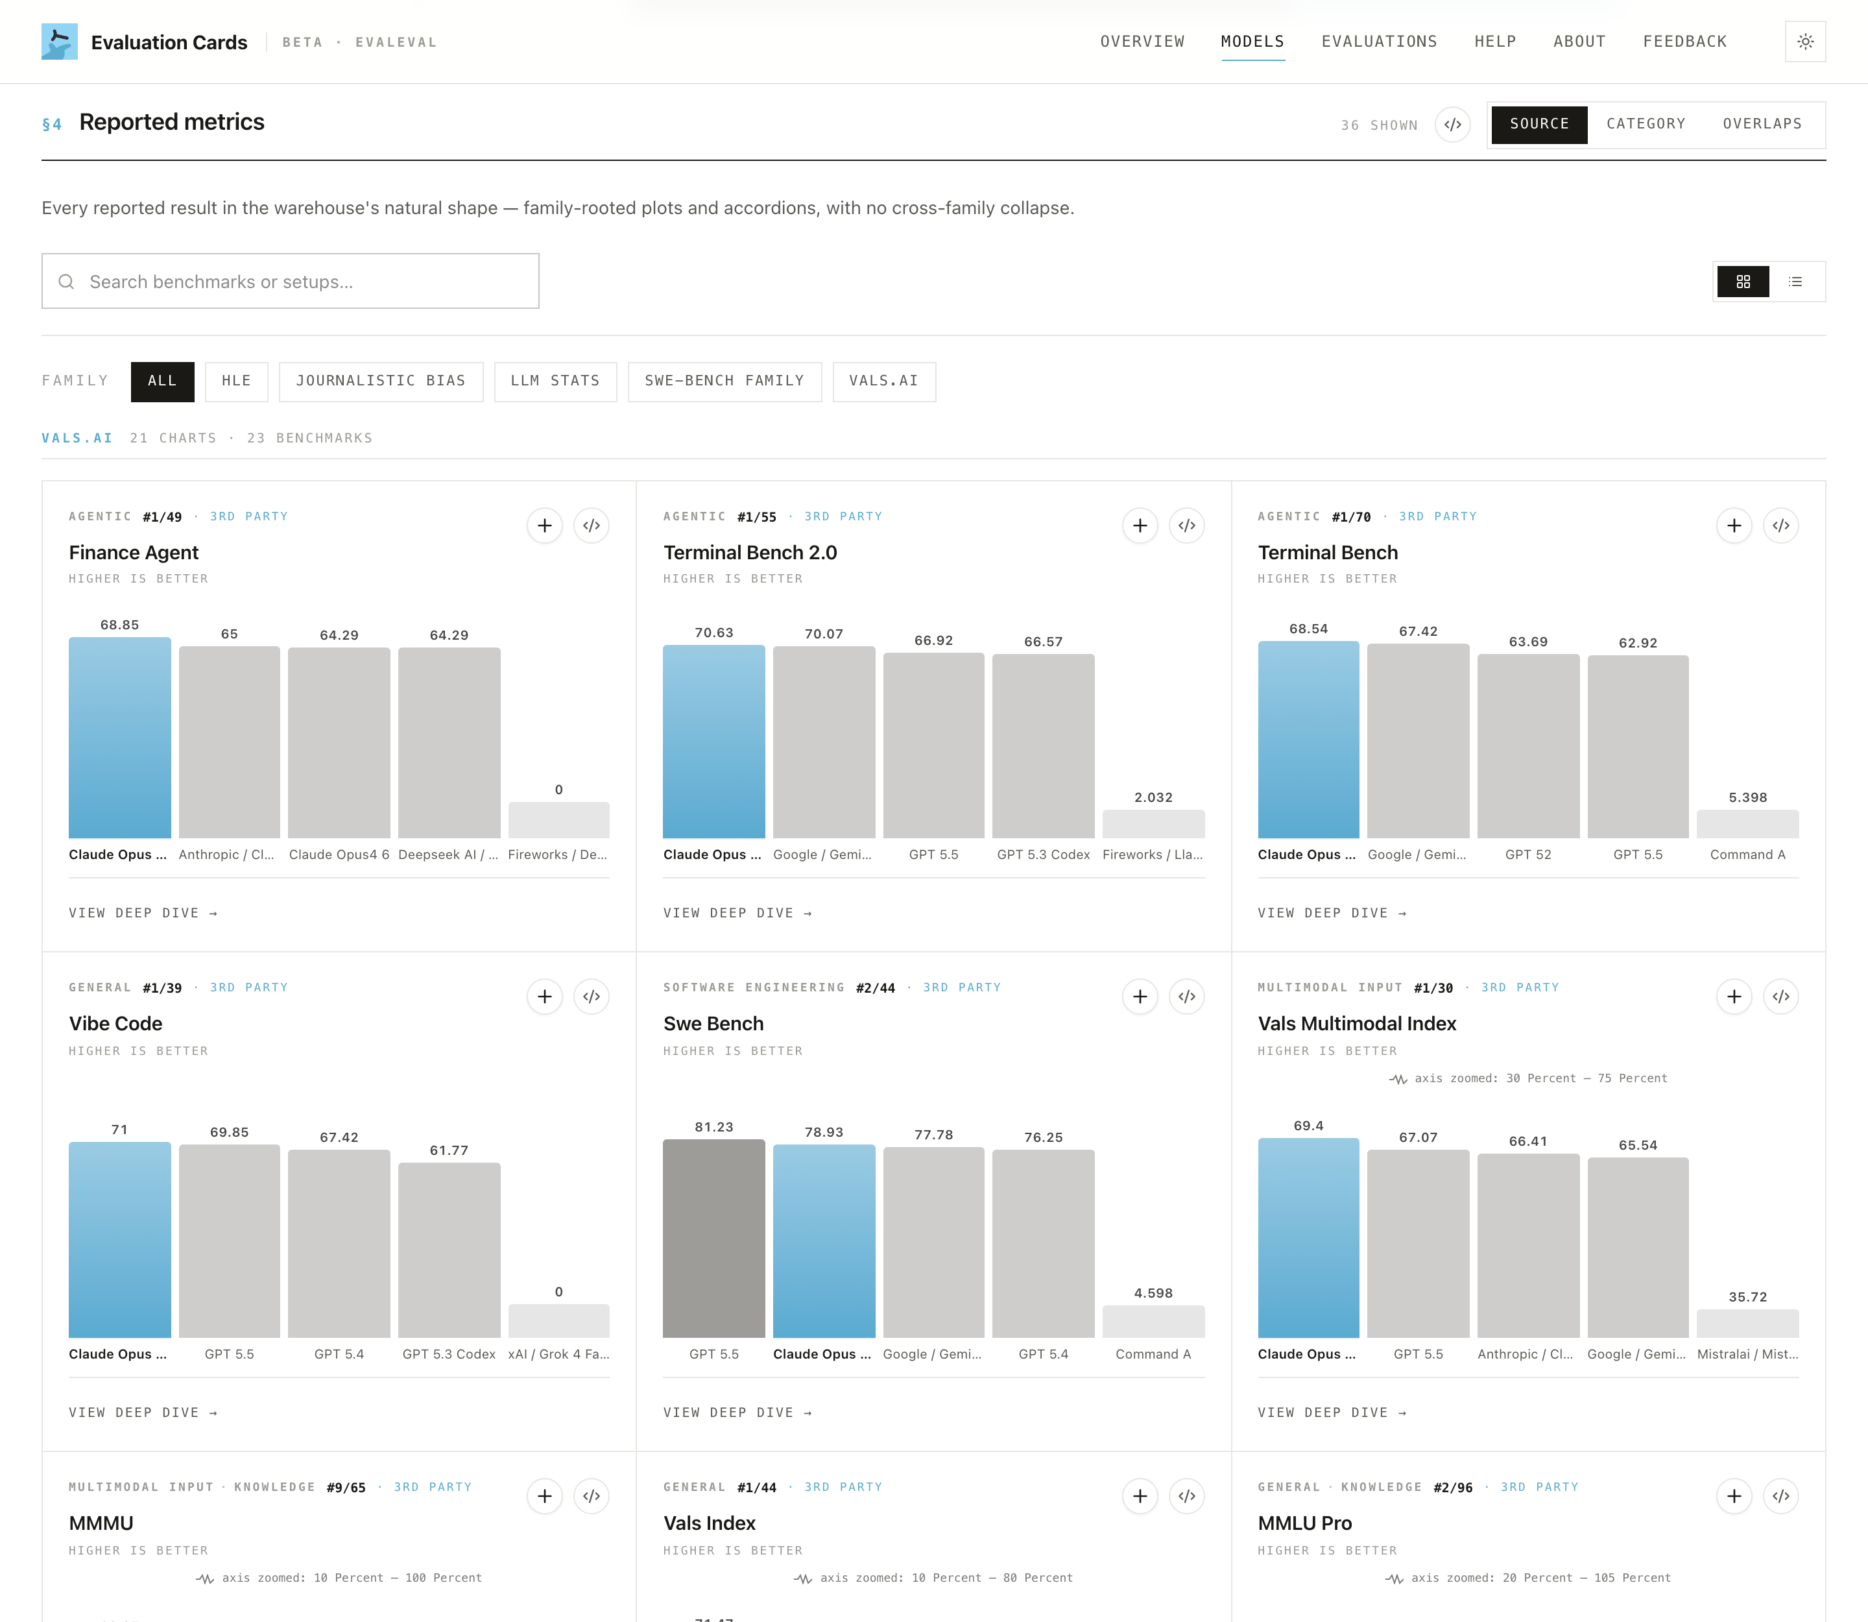Add Vals Index card with plus icon

[1140, 1496]
